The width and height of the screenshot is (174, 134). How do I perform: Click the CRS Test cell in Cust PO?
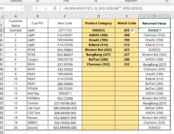point(38,113)
